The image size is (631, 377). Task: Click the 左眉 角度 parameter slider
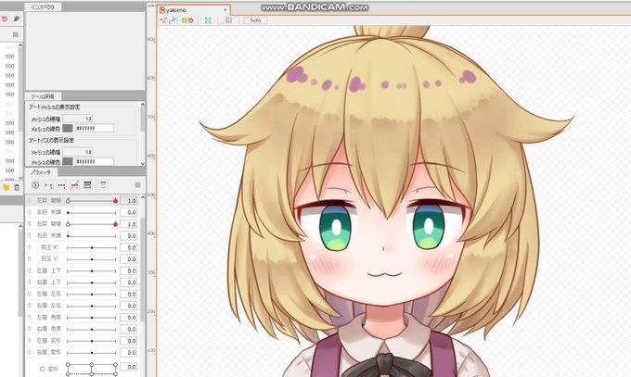pyautogui.click(x=92, y=318)
